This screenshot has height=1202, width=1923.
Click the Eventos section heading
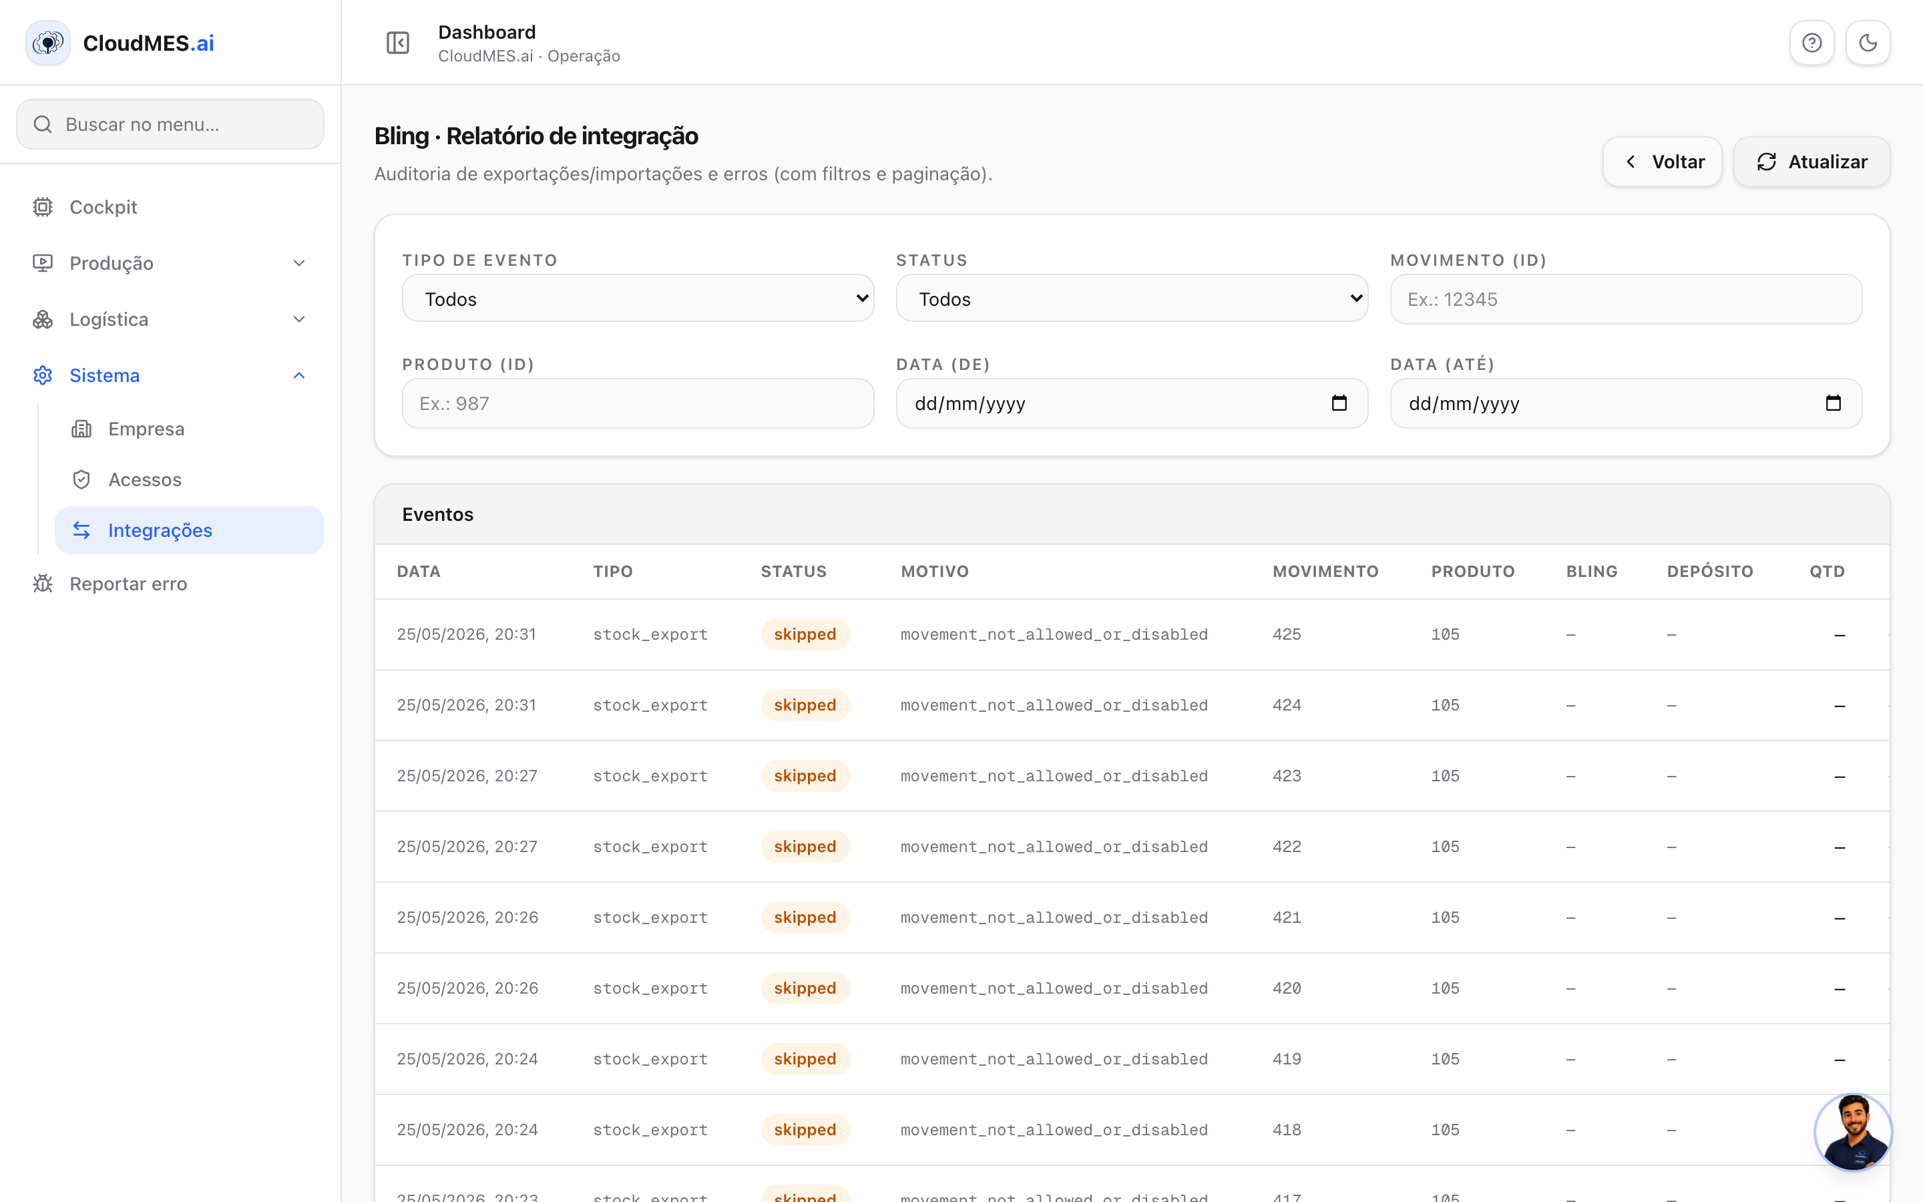pos(438,514)
